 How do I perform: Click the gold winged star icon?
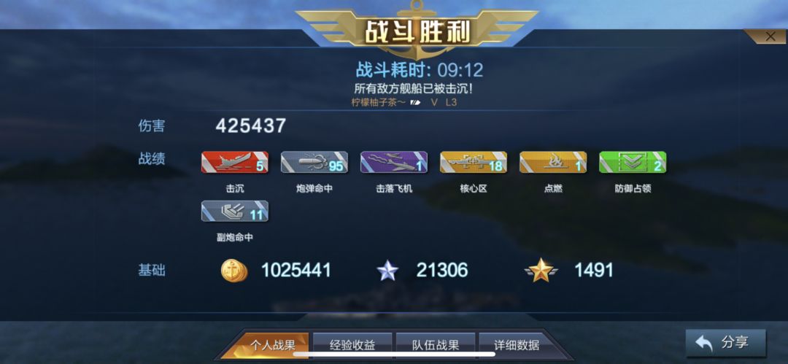(541, 271)
